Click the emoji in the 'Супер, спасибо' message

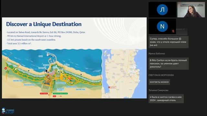(x=180, y=39)
